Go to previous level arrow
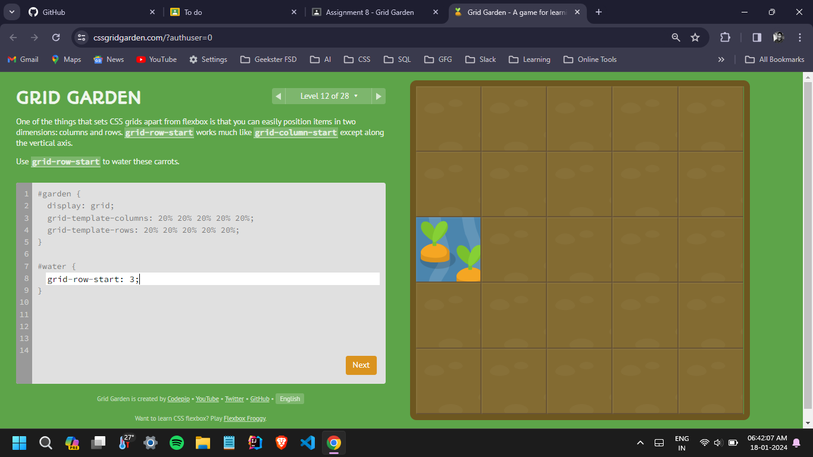The width and height of the screenshot is (813, 457). coord(278,96)
